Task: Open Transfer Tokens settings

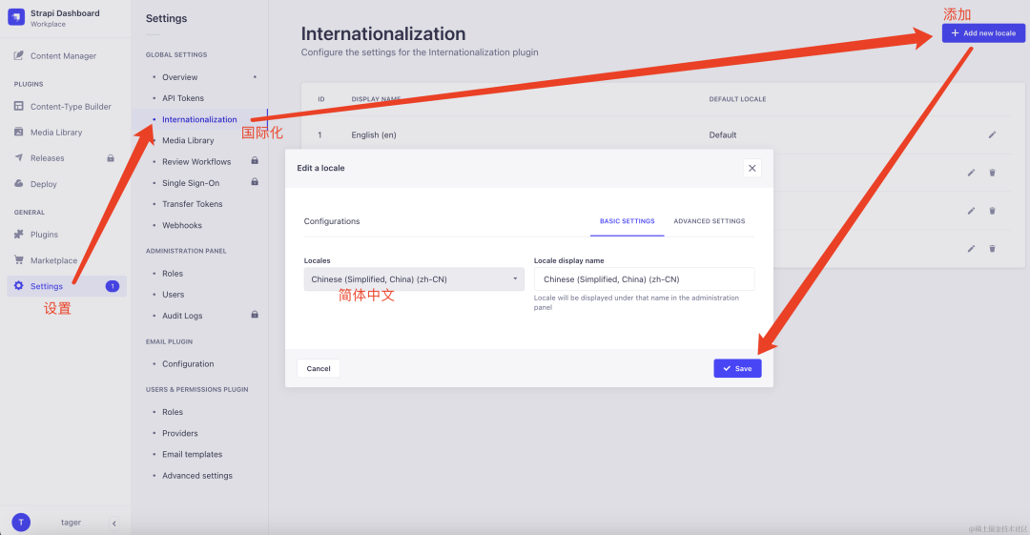Action: [193, 204]
